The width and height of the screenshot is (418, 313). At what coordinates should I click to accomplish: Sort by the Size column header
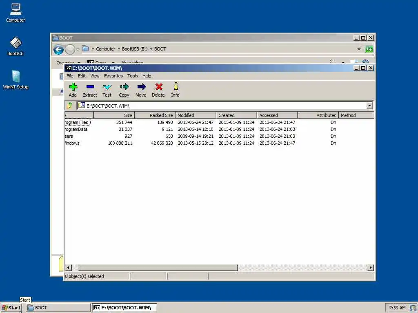[x=114, y=115]
